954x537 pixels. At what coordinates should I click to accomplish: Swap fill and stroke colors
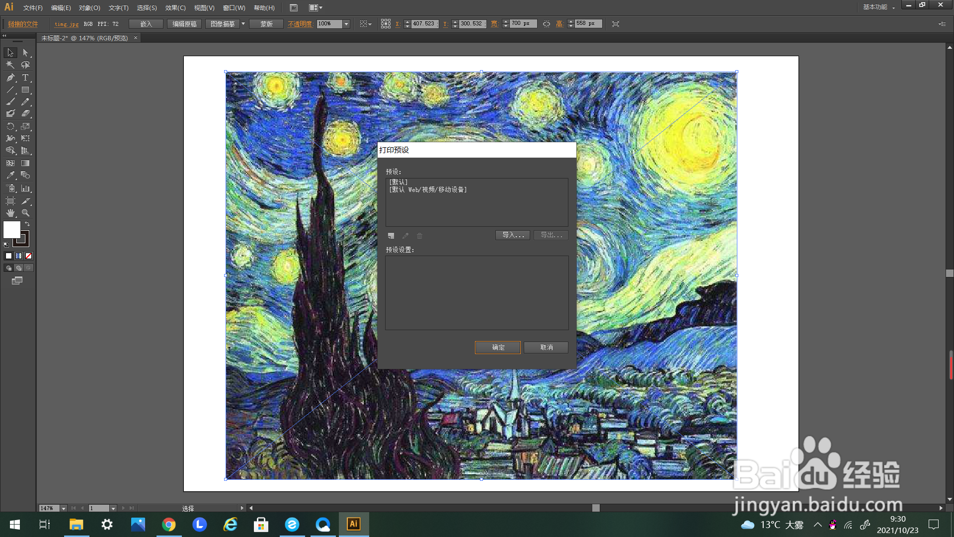click(27, 224)
